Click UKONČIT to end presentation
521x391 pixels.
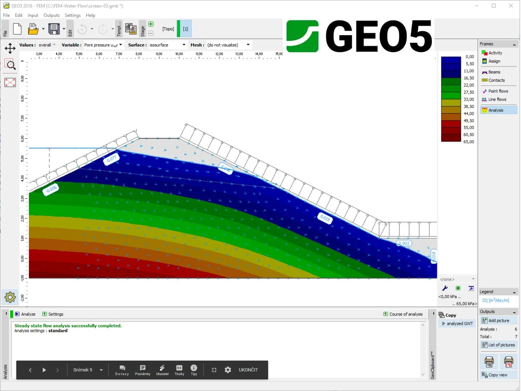click(249, 370)
